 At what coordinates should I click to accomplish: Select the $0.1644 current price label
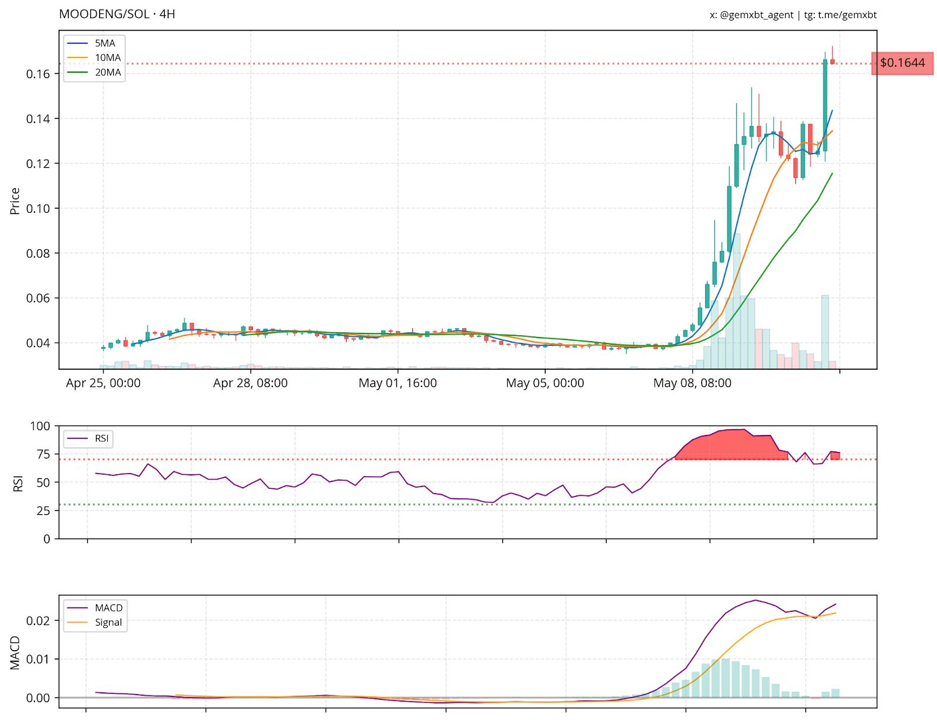click(x=902, y=63)
